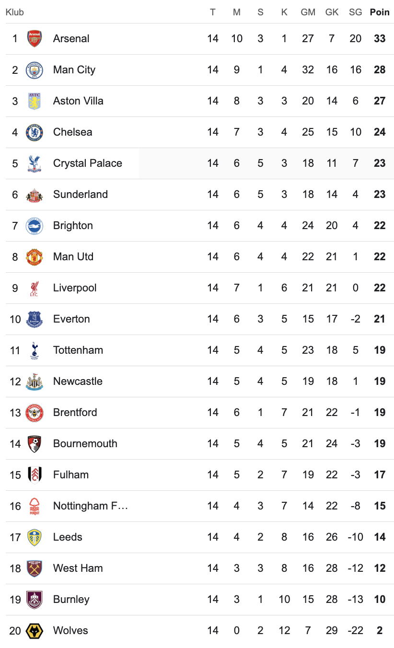This screenshot has height=648, width=394.
Task: Click Burnley's points value of 10
Action: (380, 600)
